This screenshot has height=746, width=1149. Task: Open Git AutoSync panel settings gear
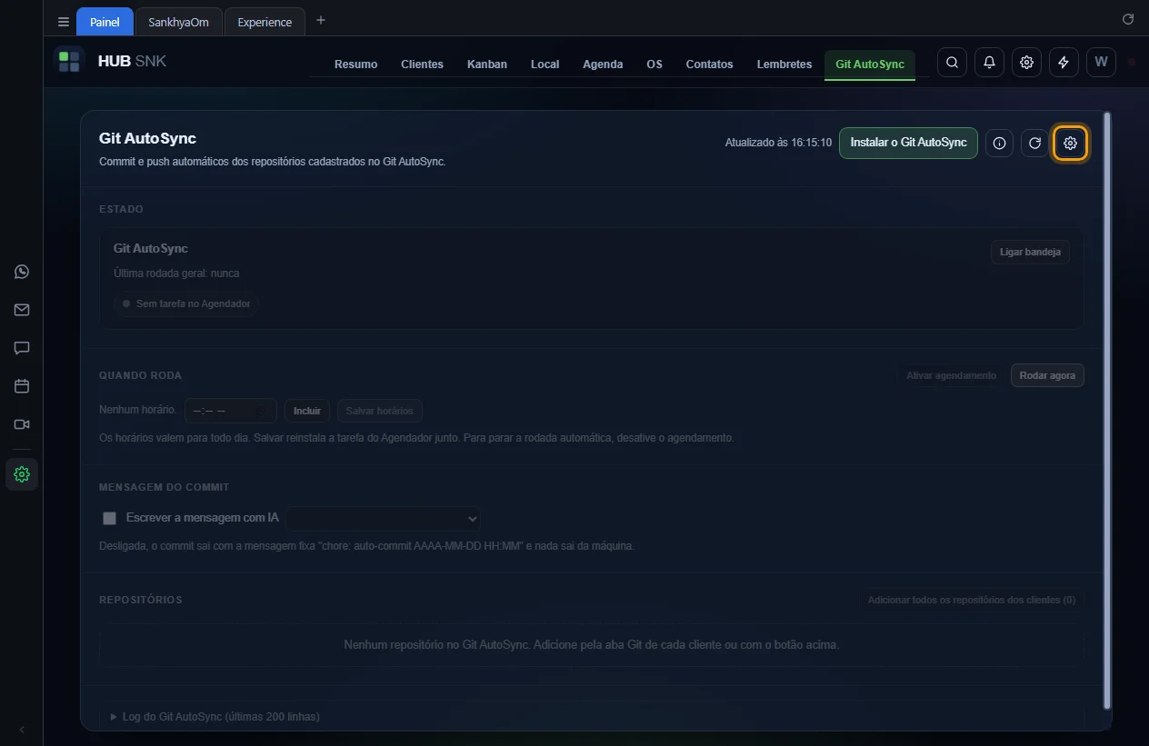(x=1070, y=143)
